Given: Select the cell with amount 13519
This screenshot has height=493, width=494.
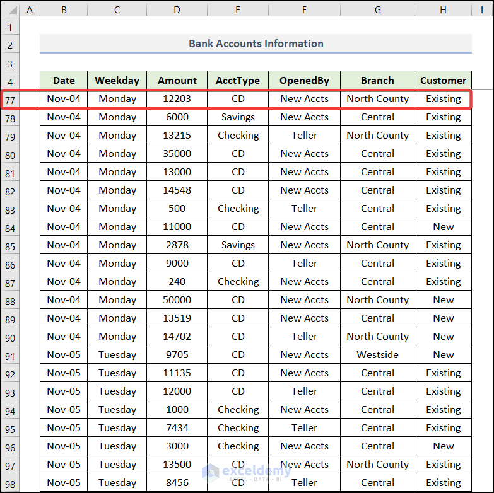Looking at the screenshot, I should (x=177, y=318).
